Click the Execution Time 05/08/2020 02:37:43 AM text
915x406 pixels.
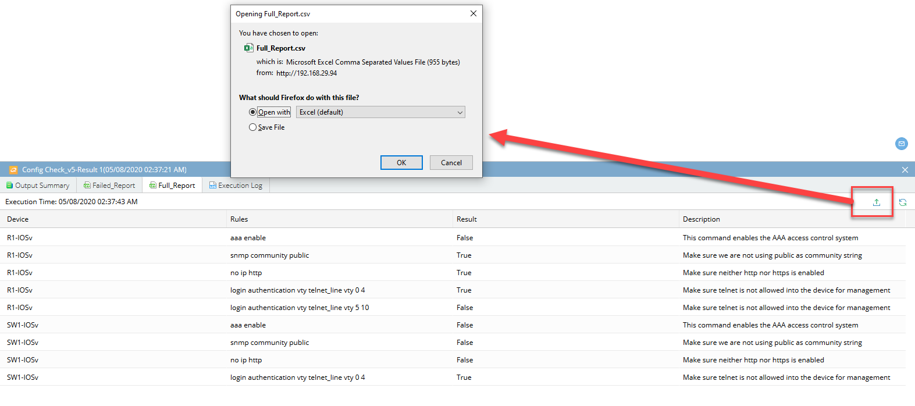(x=72, y=202)
